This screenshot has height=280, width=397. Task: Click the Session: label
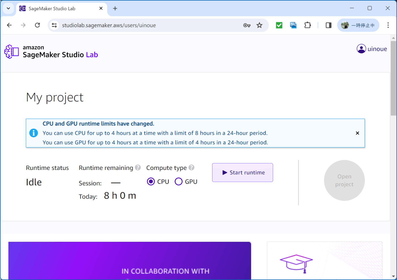tap(90, 183)
